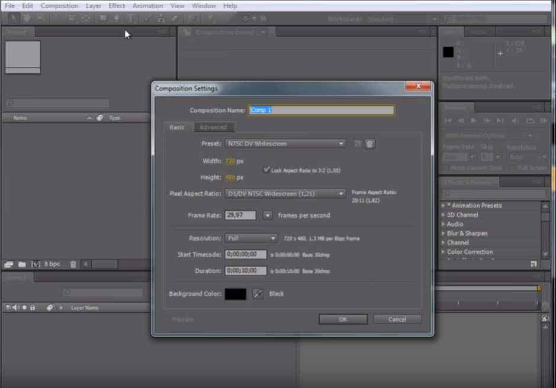Click the Effects panel new preset icon
This screenshot has height=388, width=556.
pyautogui.click(x=533, y=264)
